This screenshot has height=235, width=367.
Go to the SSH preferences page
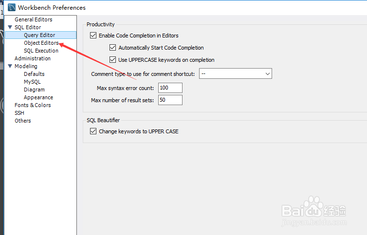tap(19, 113)
